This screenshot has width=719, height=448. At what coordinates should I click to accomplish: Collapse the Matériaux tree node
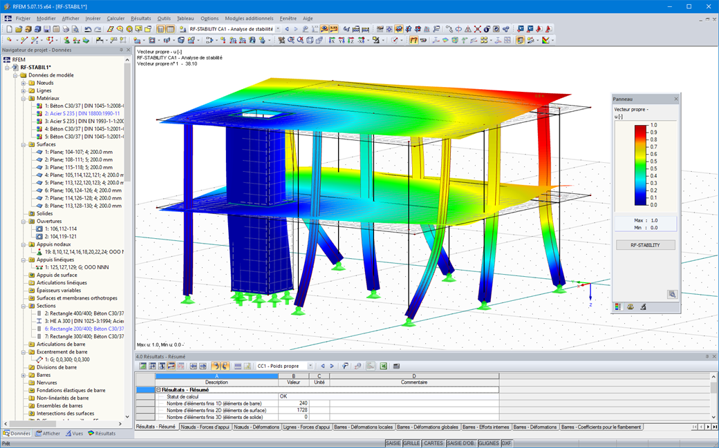coord(24,99)
